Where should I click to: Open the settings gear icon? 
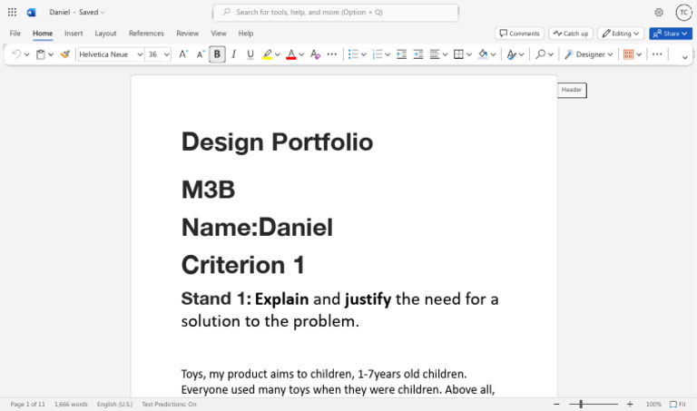pos(659,13)
